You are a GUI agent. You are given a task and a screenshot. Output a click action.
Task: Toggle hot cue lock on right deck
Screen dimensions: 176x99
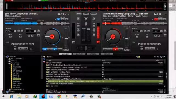pos(153,20)
